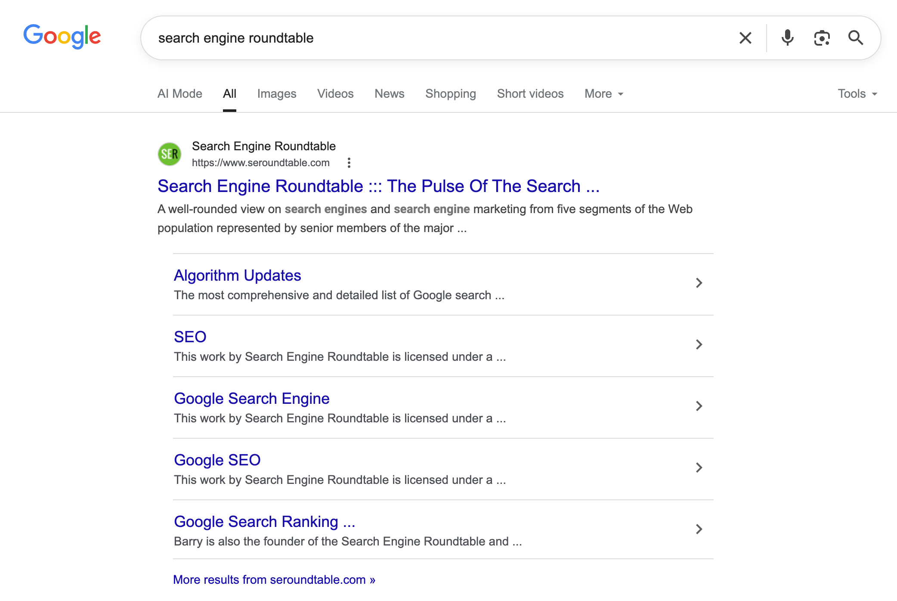This screenshot has width=897, height=601.
Task: Click the Search Engine Roundtable site favicon
Action: pyautogui.click(x=170, y=154)
